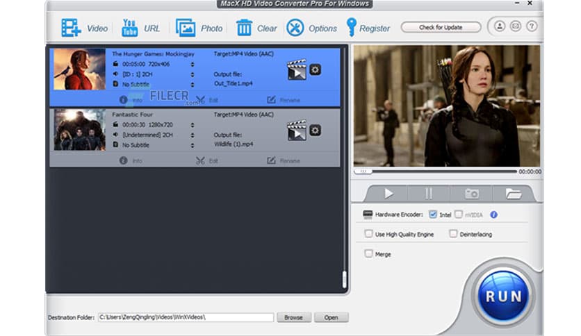Open output profile clapperboard for Hunger Games
Viewport: 581px width, 336px height.
click(x=297, y=69)
